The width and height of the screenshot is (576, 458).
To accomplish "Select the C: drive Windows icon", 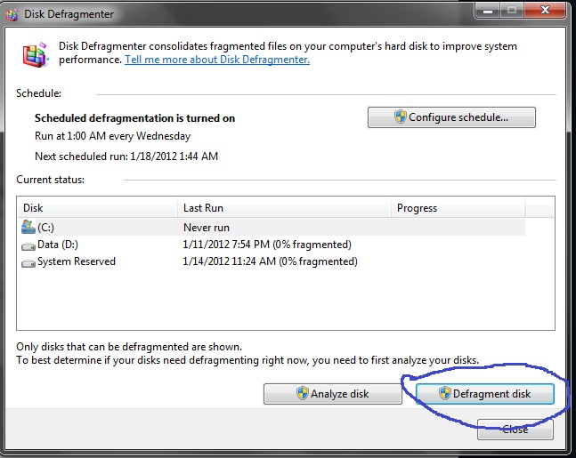I will click(28, 227).
